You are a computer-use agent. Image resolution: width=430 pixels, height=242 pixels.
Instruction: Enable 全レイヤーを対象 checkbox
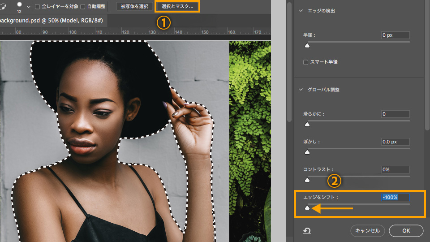point(38,7)
